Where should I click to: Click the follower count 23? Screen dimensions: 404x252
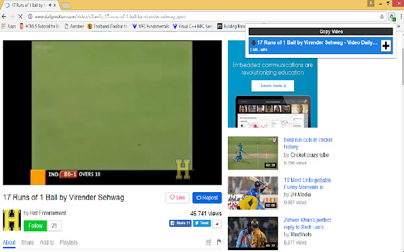coord(54,226)
